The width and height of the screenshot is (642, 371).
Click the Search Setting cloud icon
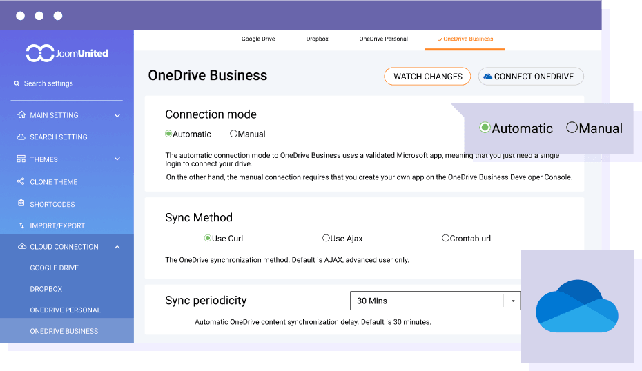click(x=21, y=137)
